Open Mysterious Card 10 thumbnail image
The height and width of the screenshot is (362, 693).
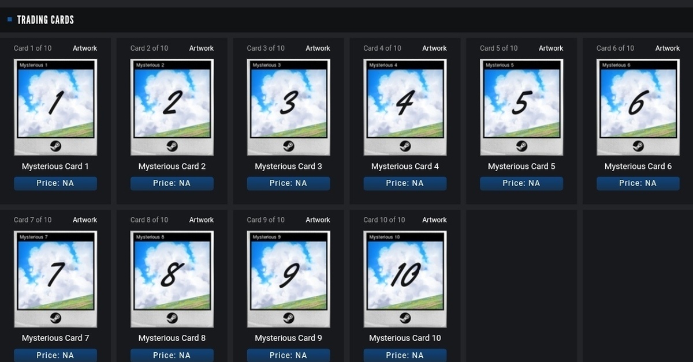[x=405, y=279]
